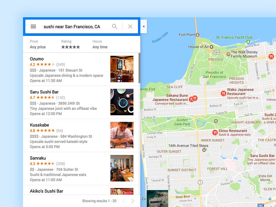Go to next page of results
This screenshot has width=276, height=207.
132,201
